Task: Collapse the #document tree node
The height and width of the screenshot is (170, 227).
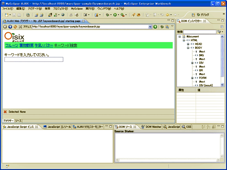Action: coord(180,36)
